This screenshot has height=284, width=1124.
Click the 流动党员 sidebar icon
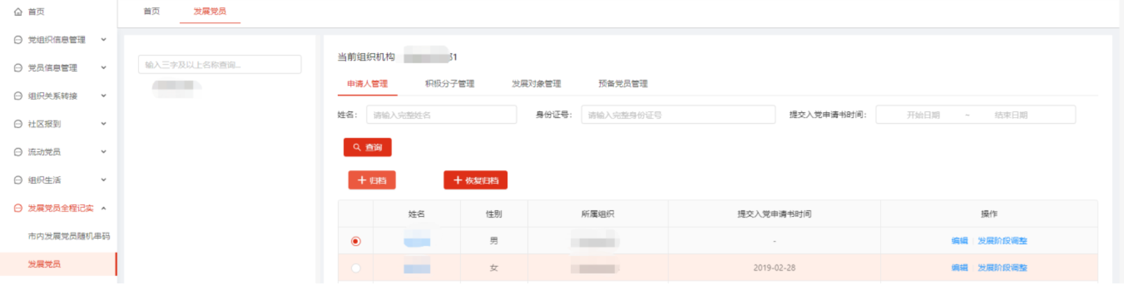[18, 152]
